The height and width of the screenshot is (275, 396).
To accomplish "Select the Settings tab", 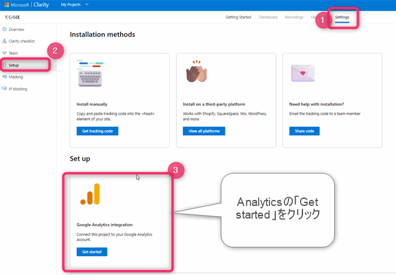I will (x=342, y=17).
